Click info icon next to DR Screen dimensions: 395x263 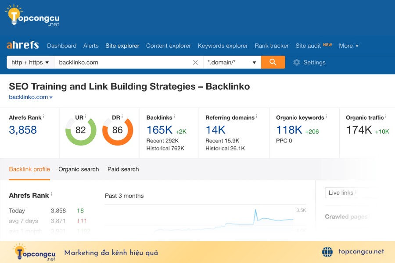coord(122,116)
